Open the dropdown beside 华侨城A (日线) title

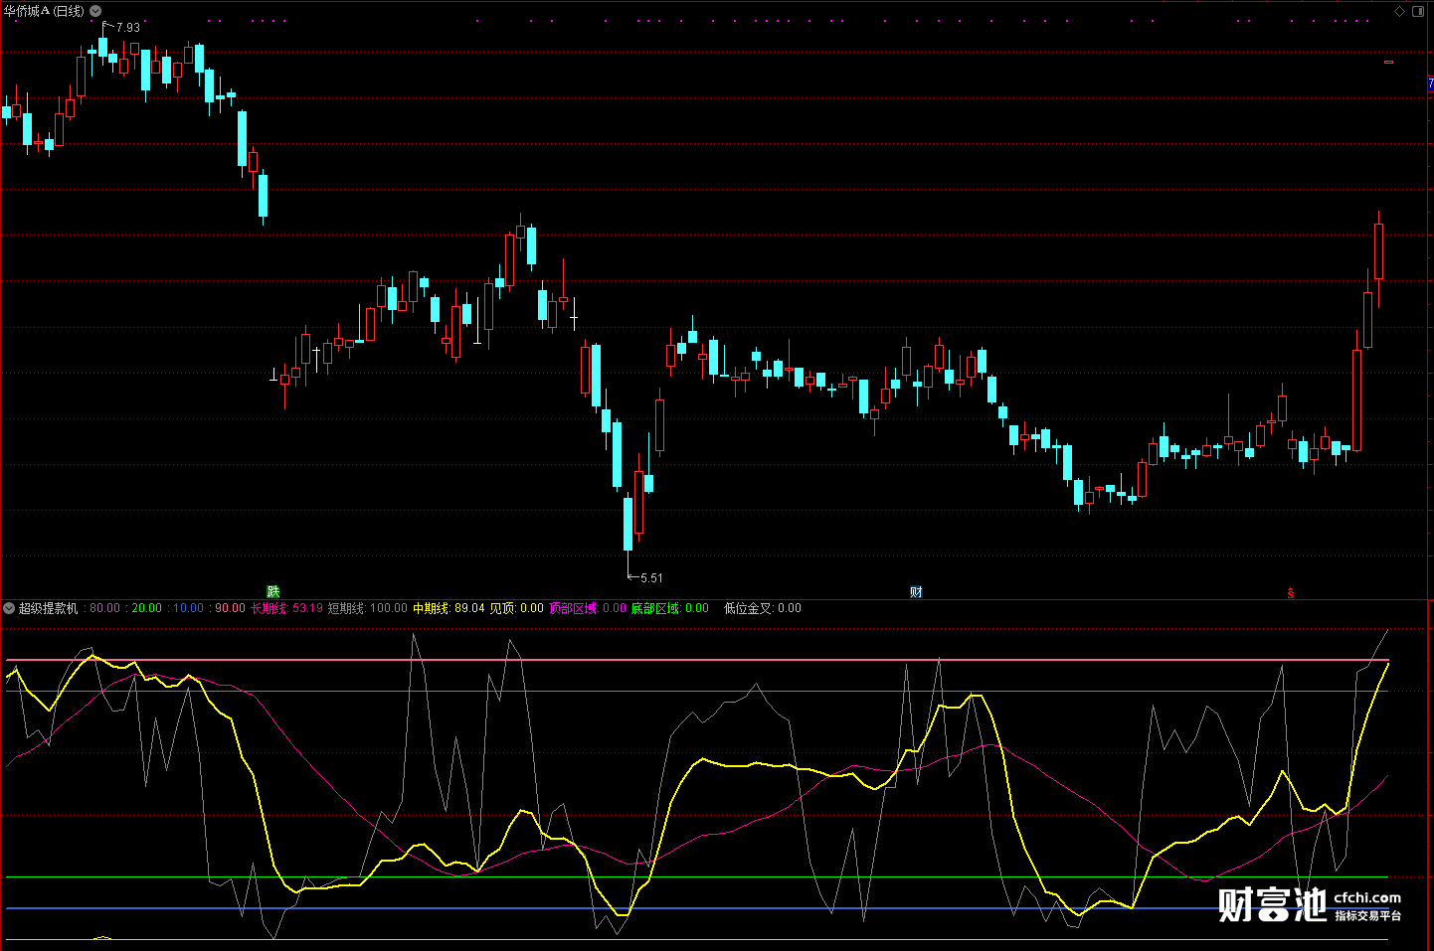click(95, 11)
